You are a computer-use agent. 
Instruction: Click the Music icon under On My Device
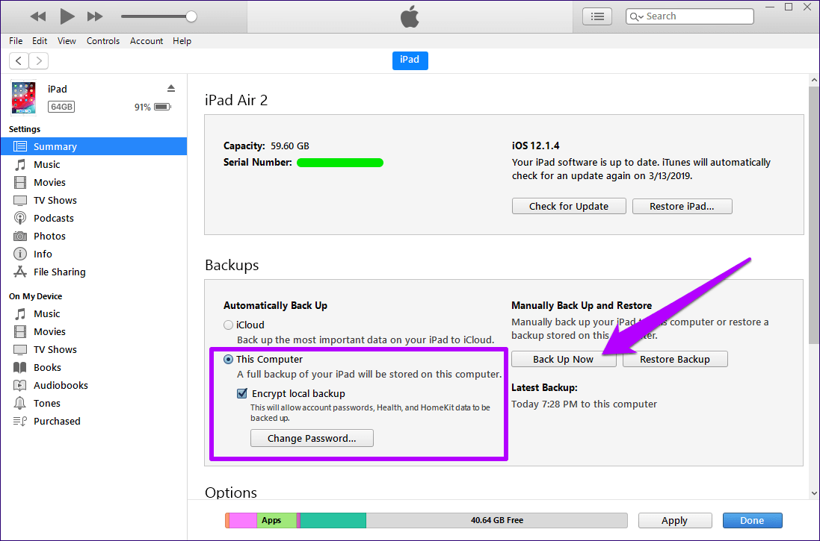(x=20, y=314)
